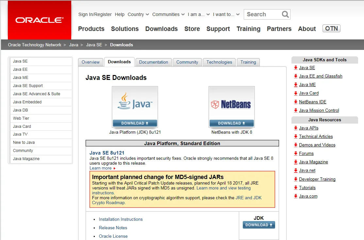Open the Store menu

[x=192, y=29]
